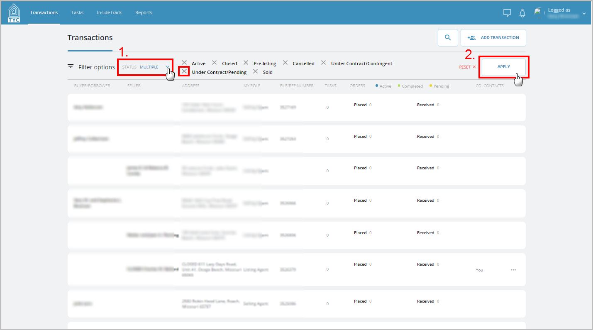The image size is (593, 330).
Task: Open the chat messages icon
Action: pyautogui.click(x=507, y=13)
